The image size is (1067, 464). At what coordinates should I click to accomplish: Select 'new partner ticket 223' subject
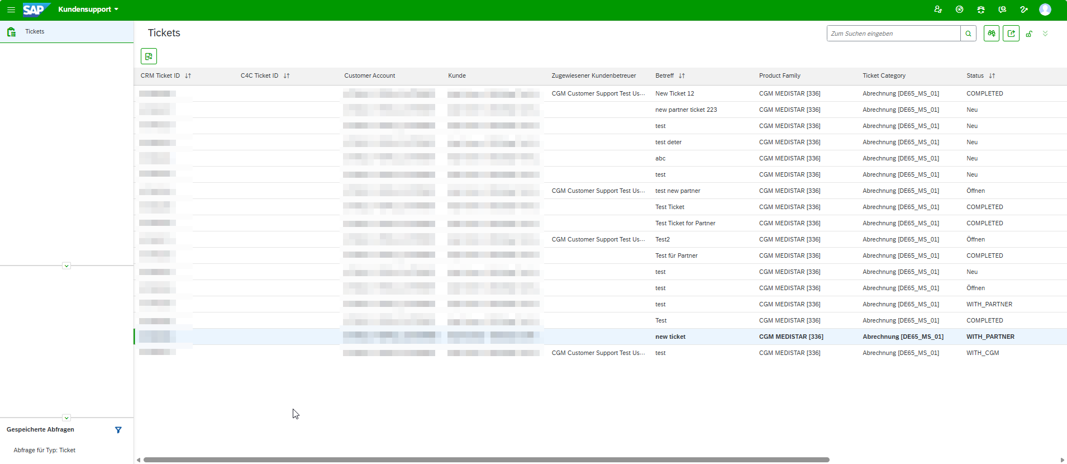(686, 110)
